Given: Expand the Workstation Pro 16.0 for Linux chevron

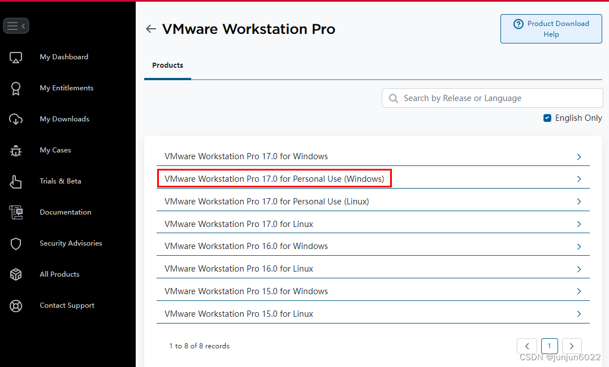Looking at the screenshot, I should tap(578, 269).
